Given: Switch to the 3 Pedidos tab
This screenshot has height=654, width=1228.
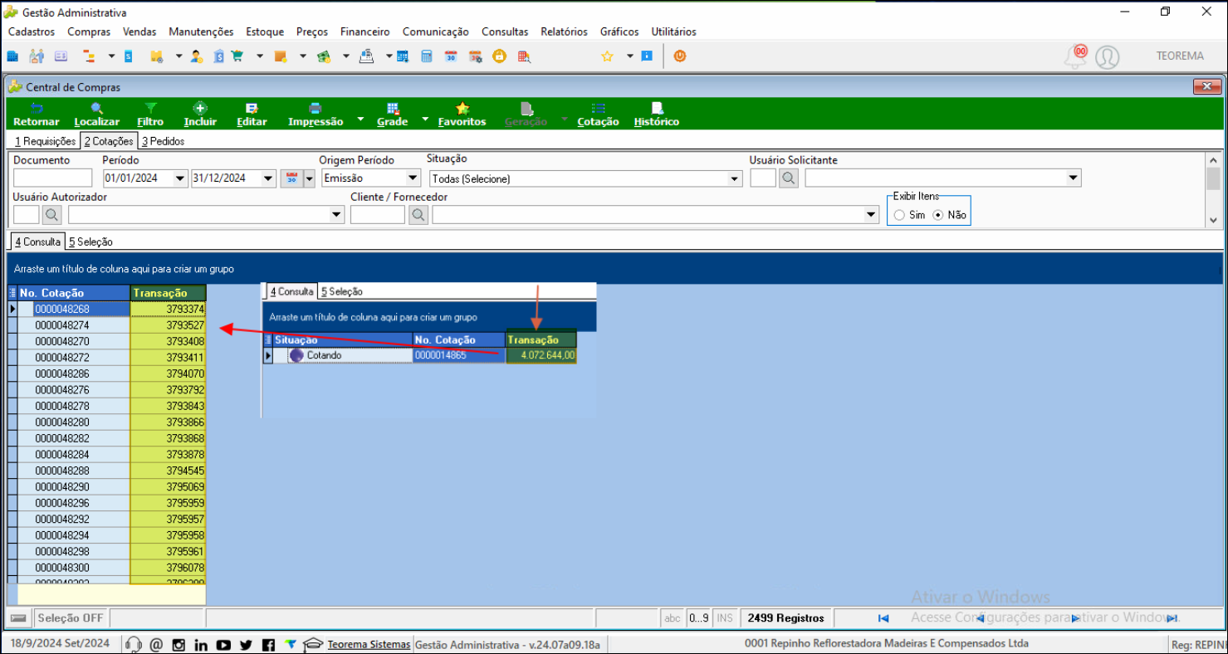Looking at the screenshot, I should tap(163, 141).
